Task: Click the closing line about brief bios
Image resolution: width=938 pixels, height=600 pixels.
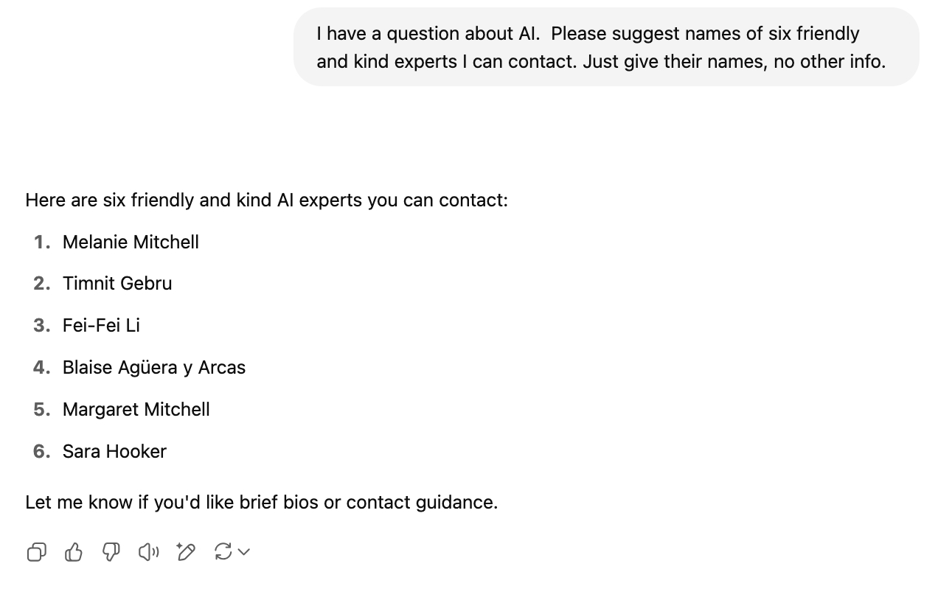Action: click(x=261, y=503)
